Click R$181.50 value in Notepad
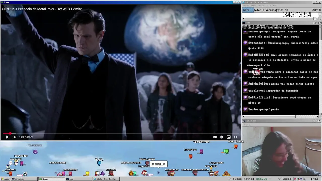 point(282,10)
